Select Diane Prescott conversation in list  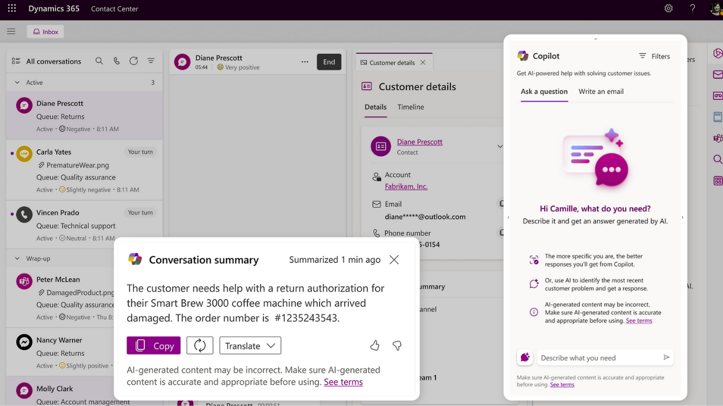tap(85, 116)
